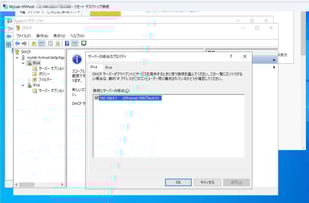Select サーバー オプション under IPv6
Screen dimensions: 309x203
pos(51,91)
